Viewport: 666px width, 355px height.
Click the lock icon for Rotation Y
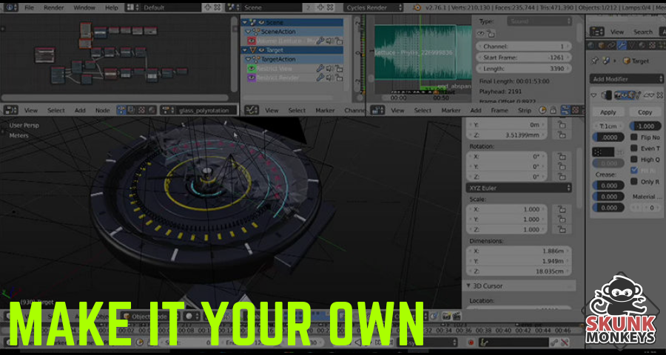click(x=562, y=167)
